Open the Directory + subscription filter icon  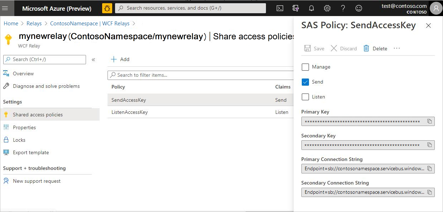(295, 8)
